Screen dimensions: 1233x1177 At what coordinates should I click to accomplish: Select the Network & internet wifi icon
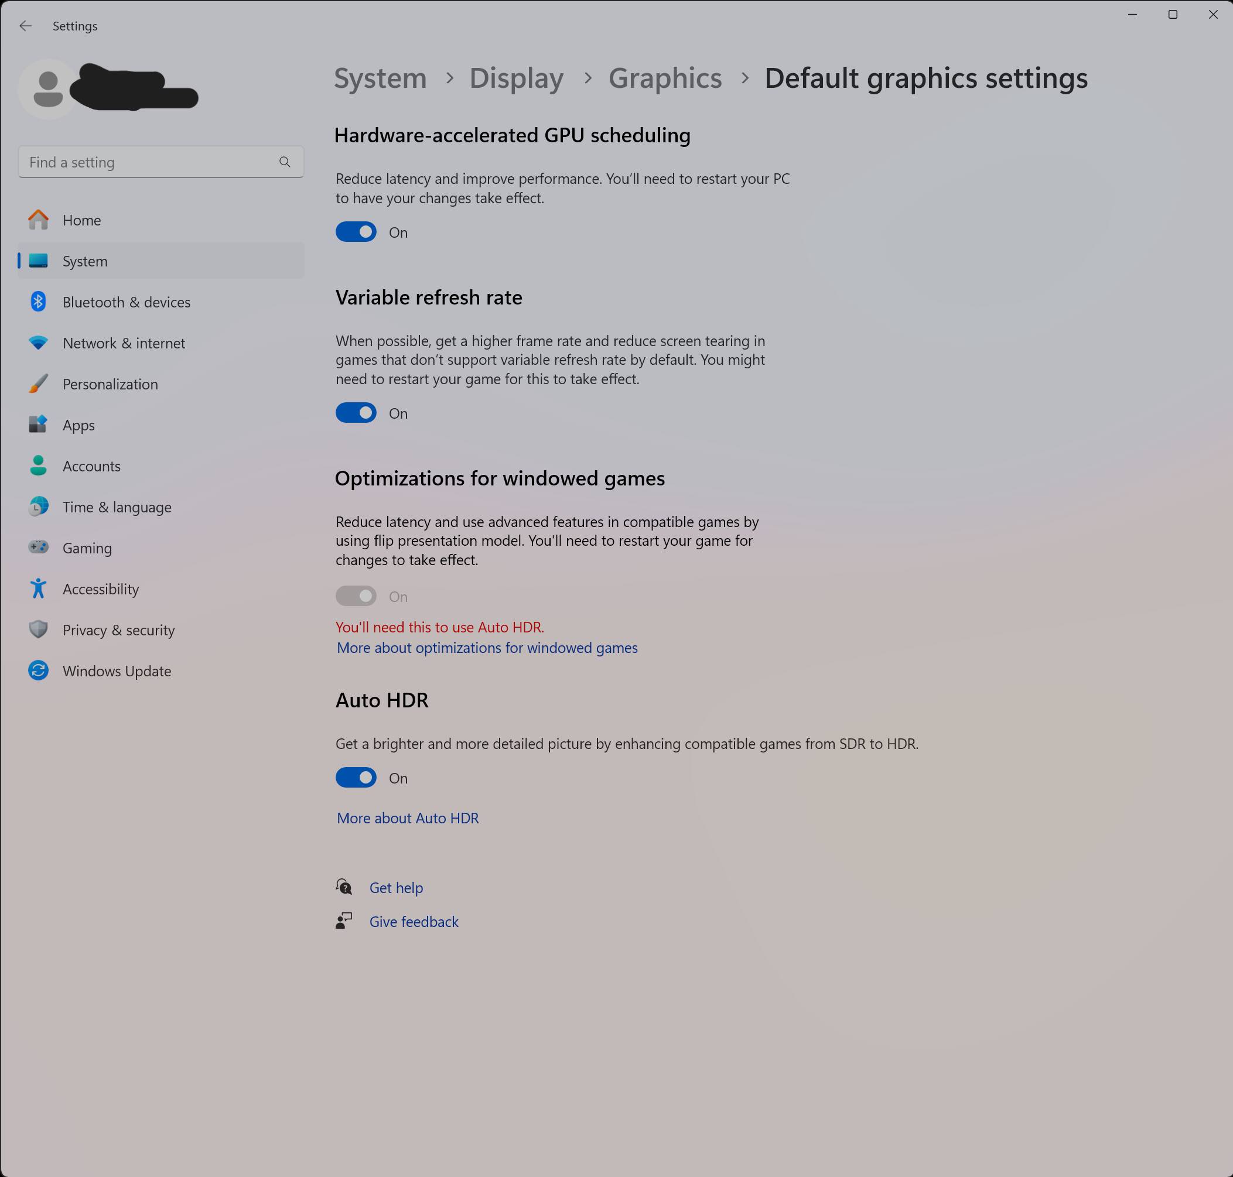click(38, 343)
